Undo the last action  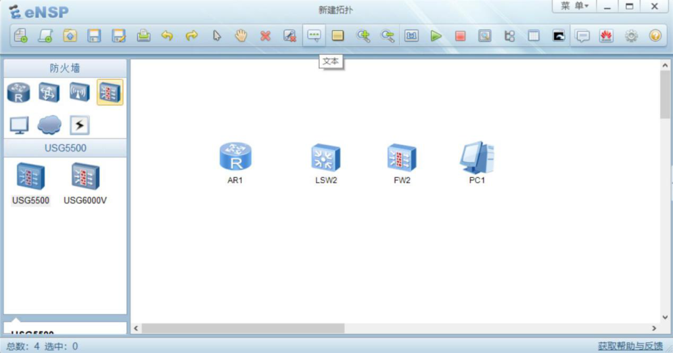pos(168,35)
